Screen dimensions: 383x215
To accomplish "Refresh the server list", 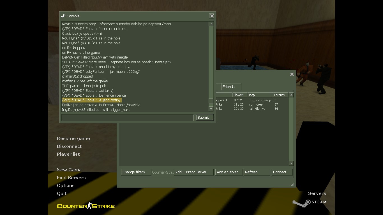I will pos(257,172).
